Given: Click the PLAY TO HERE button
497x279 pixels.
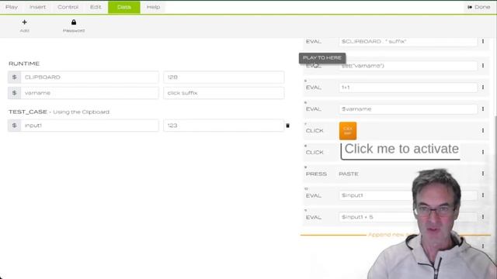Looking at the screenshot, I should pyautogui.click(x=322, y=58).
